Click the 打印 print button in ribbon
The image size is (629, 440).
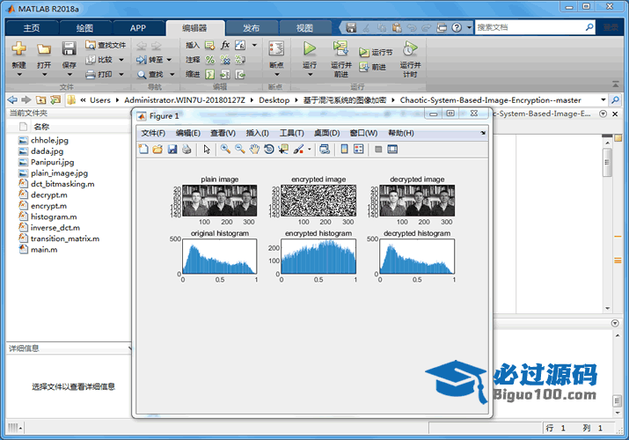[x=99, y=74]
